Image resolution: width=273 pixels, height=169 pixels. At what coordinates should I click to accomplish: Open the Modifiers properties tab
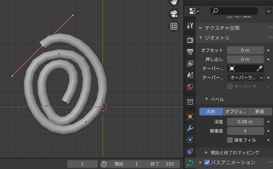pyautogui.click(x=190, y=128)
